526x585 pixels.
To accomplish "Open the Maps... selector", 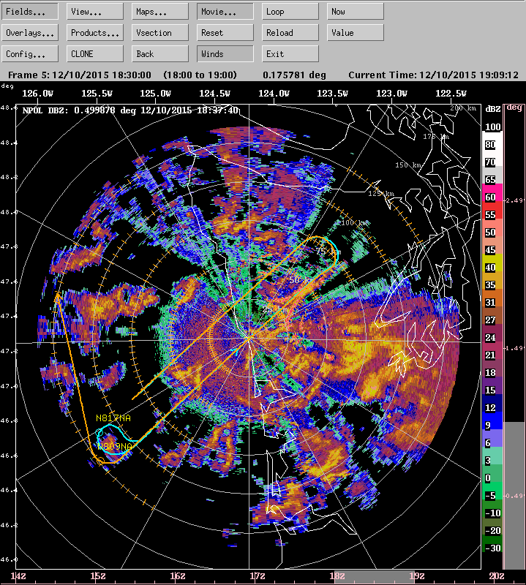I will (x=159, y=12).
